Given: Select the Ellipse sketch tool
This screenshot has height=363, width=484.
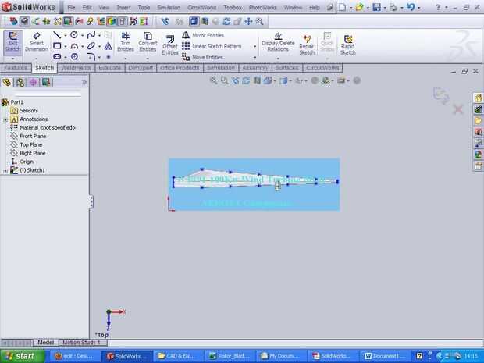Looking at the screenshot, I should [91, 46].
